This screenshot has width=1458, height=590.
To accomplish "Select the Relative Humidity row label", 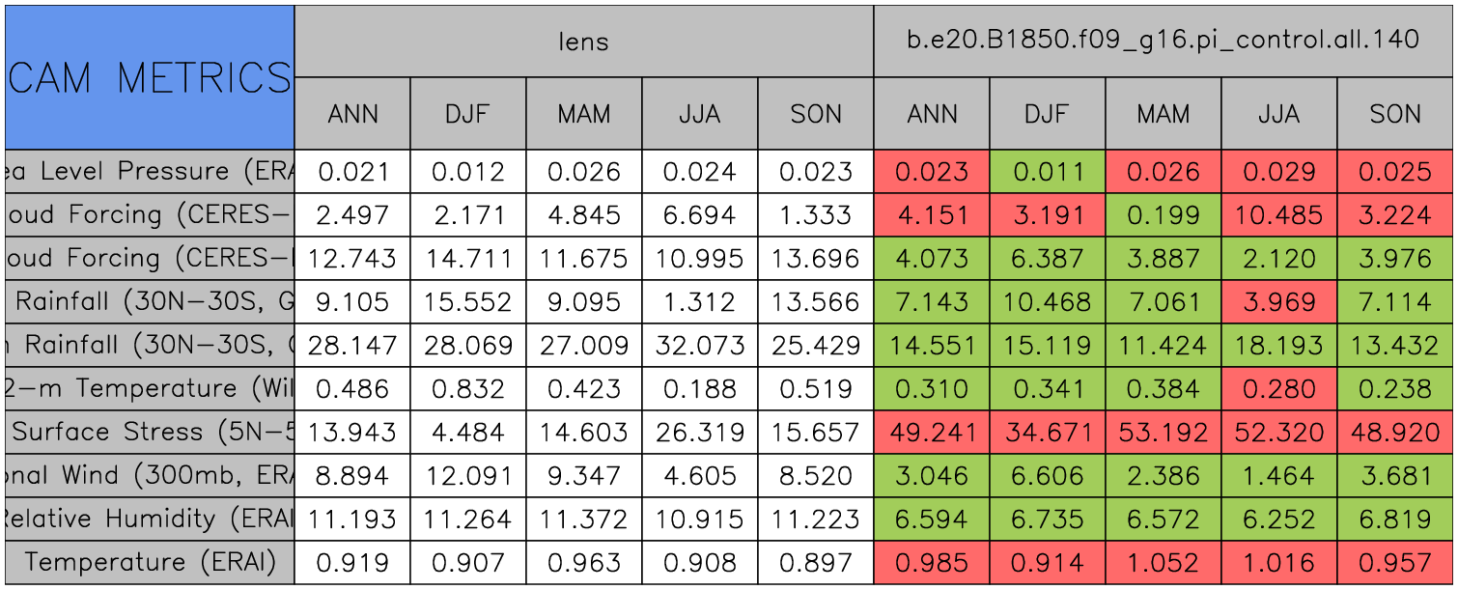I will tap(150, 519).
